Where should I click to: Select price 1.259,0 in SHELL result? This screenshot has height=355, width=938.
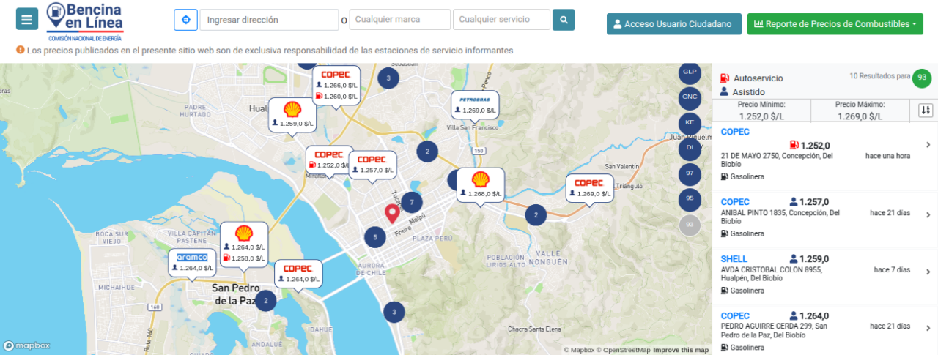click(x=814, y=259)
